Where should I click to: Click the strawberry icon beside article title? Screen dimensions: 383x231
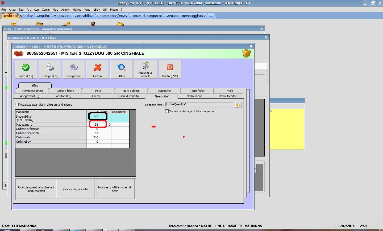[x=19, y=53]
